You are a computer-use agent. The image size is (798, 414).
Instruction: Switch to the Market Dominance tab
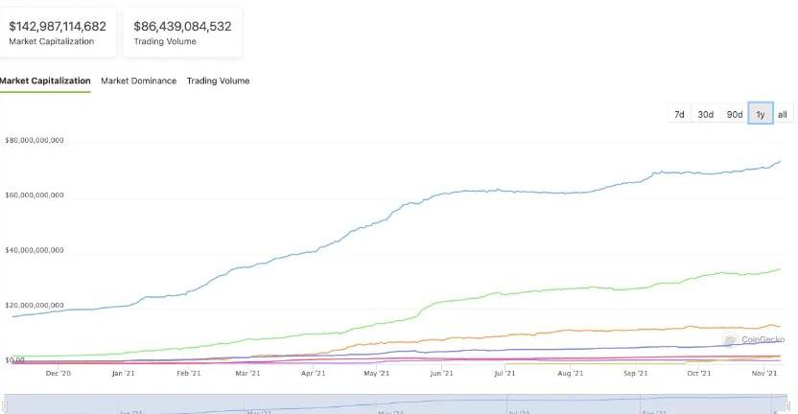138,81
